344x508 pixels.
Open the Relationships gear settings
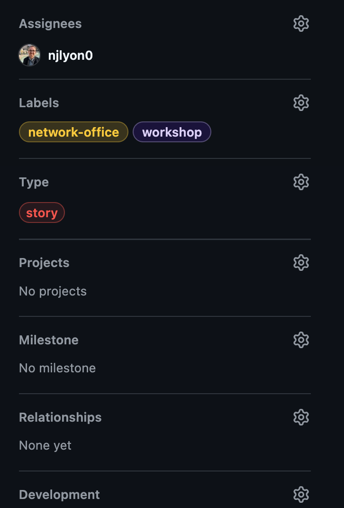coord(301,417)
